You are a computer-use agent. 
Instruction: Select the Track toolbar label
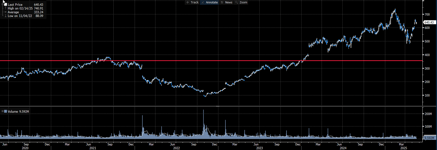pos(194,2)
